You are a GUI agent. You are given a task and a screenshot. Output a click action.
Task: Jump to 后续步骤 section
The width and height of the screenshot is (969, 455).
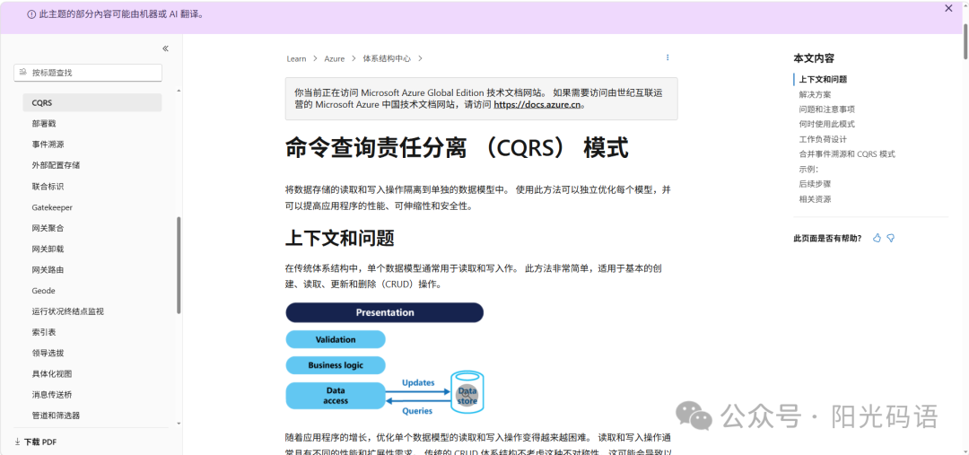click(x=815, y=184)
